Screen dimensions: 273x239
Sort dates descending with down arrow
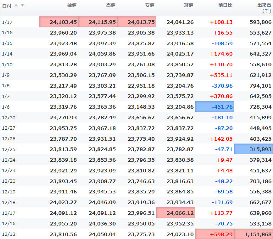(22, 5)
